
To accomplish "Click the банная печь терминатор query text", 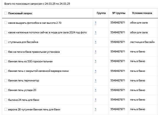I will [x=24, y=81].
